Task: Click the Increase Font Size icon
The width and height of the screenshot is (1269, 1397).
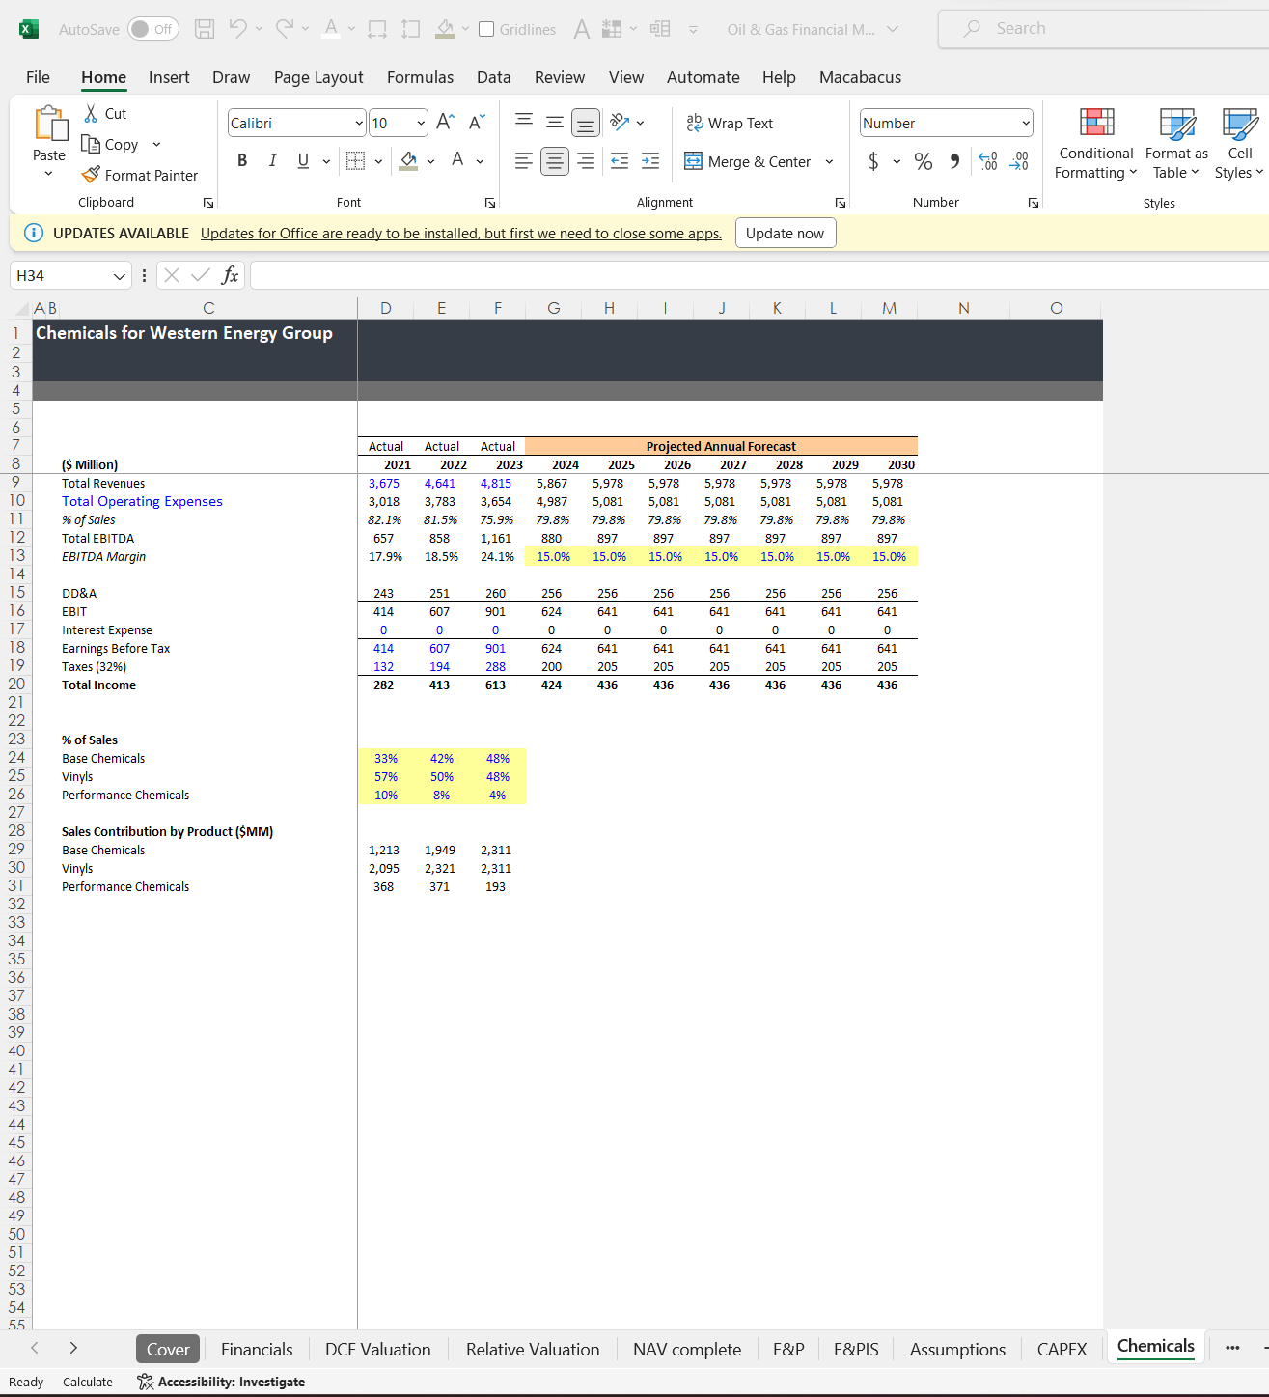Action: pos(445,122)
